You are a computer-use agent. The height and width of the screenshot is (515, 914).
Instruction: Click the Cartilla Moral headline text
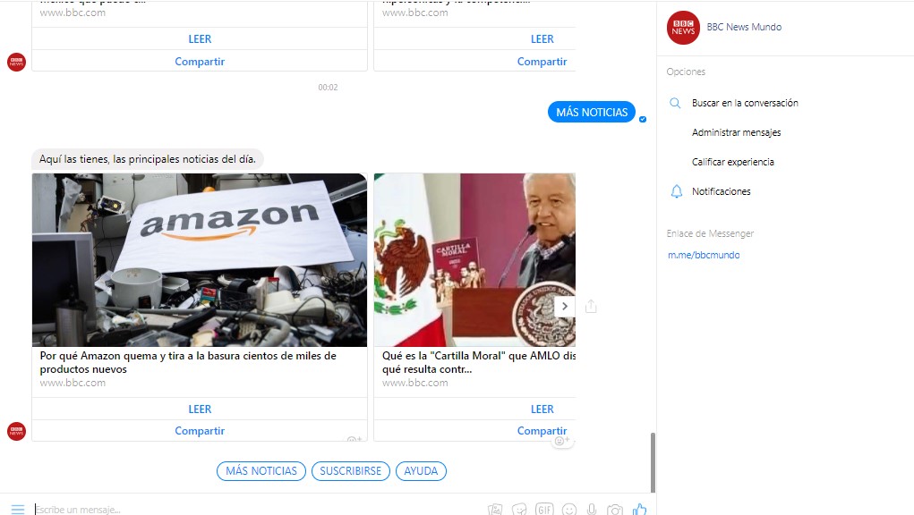479,362
